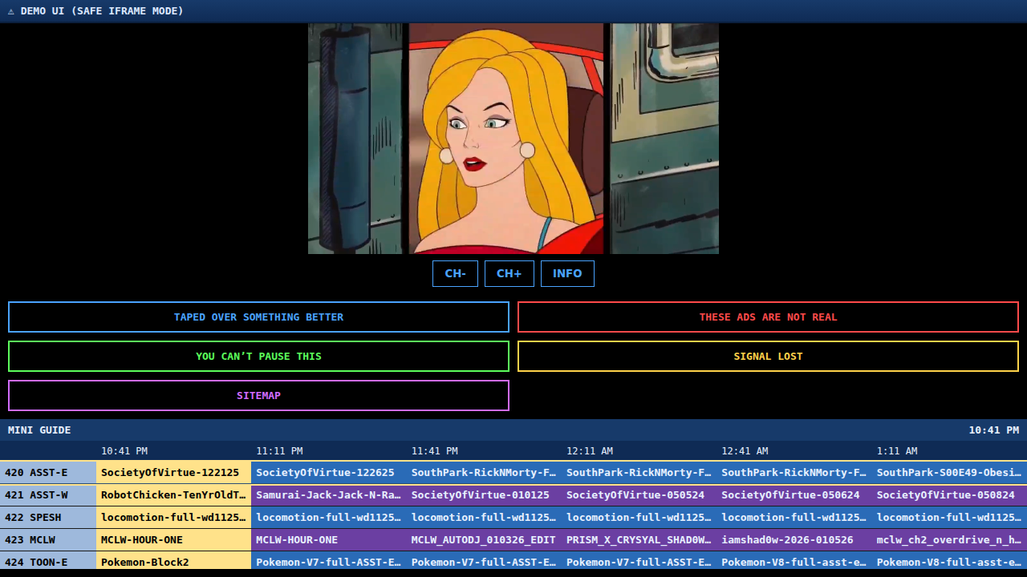The width and height of the screenshot is (1027, 577).
Task: Click the TAPED OVER SOMETHING BETTER link
Action: pos(258,317)
